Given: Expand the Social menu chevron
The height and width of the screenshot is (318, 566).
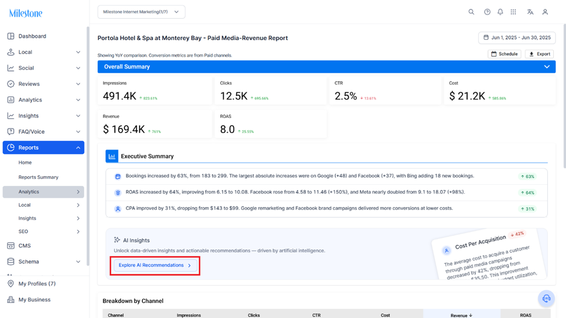Looking at the screenshot, I should [78, 68].
